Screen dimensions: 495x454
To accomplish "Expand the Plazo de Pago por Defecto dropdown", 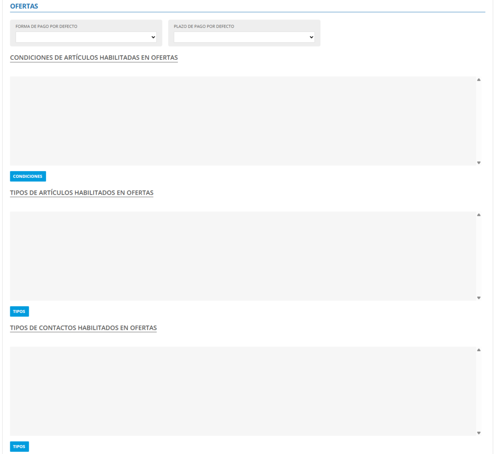I will pyautogui.click(x=244, y=37).
